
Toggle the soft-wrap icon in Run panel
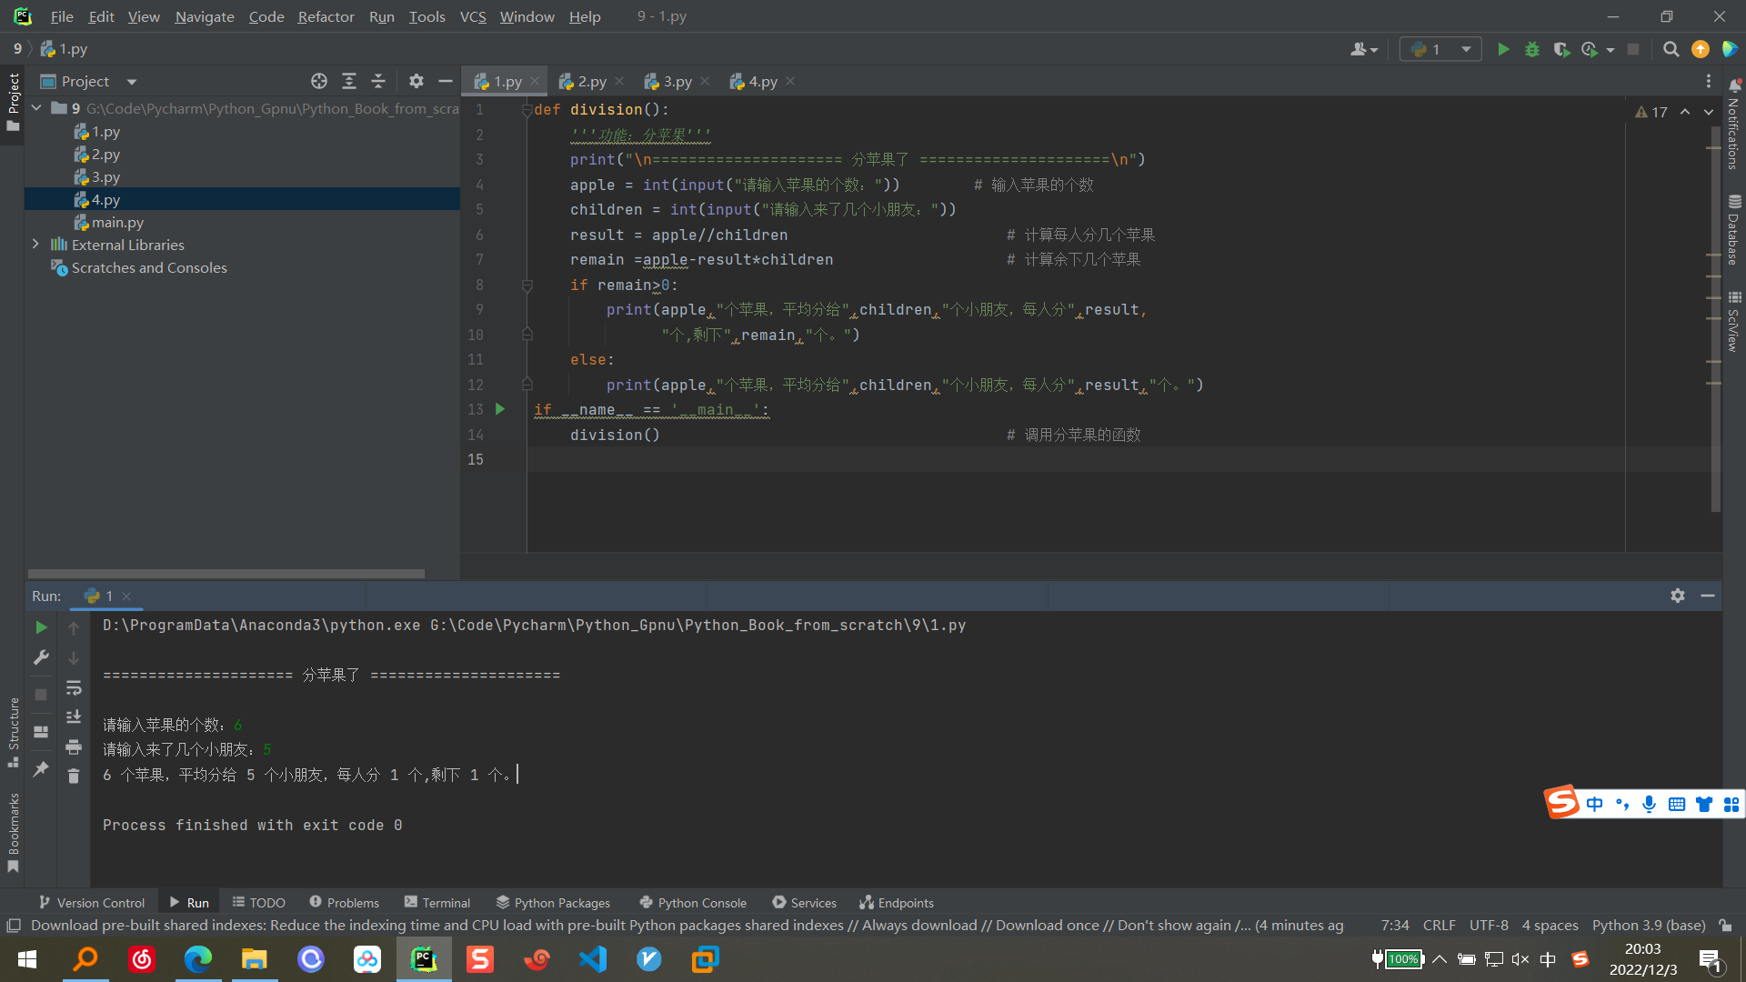coord(74,688)
